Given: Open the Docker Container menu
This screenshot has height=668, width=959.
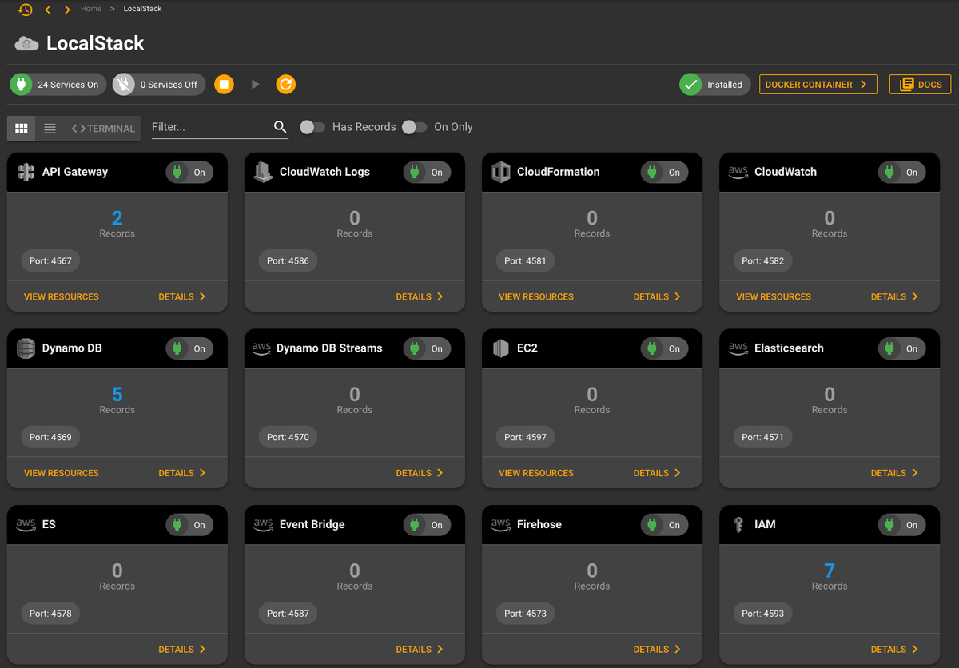Looking at the screenshot, I should point(818,84).
